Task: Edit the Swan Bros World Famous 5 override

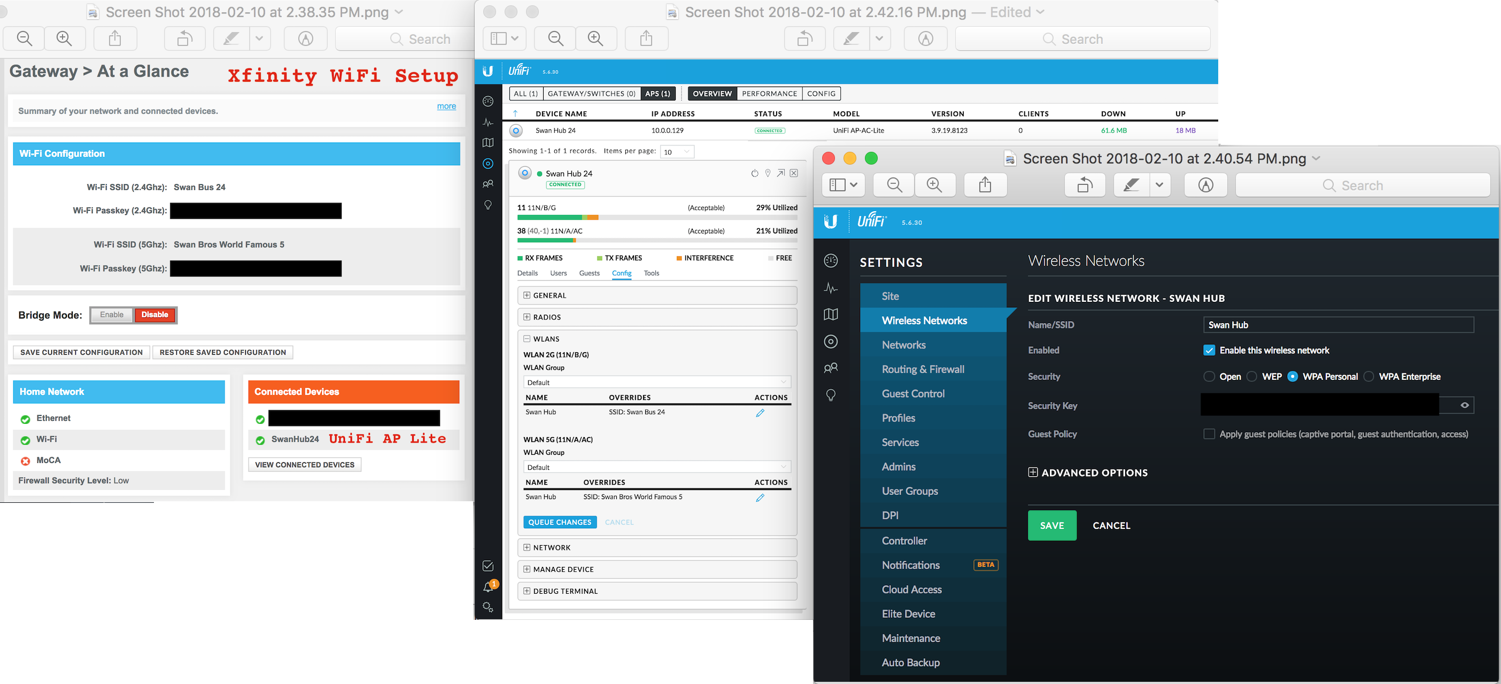Action: [x=760, y=498]
